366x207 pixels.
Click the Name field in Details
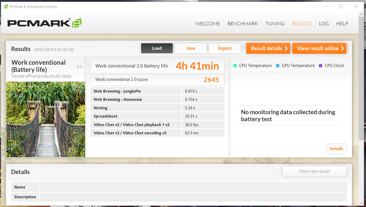[x=193, y=187]
